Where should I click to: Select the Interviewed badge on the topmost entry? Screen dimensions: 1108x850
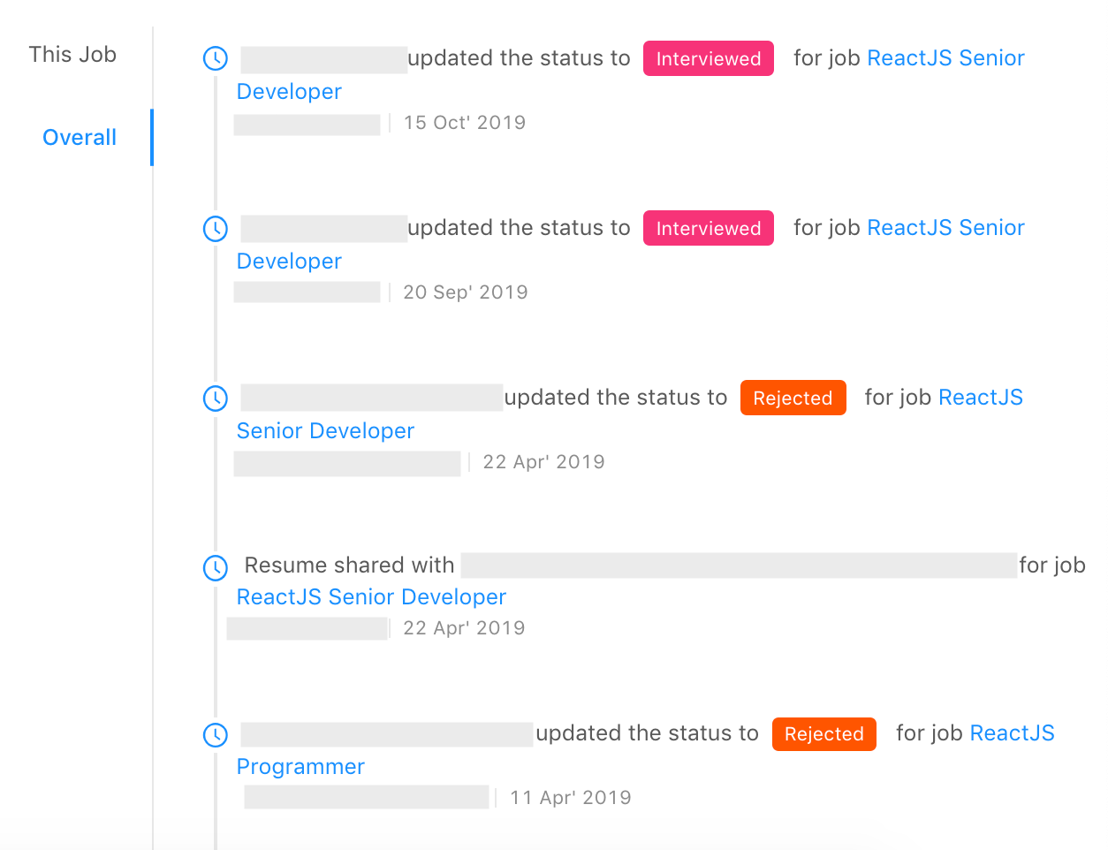[x=708, y=58]
